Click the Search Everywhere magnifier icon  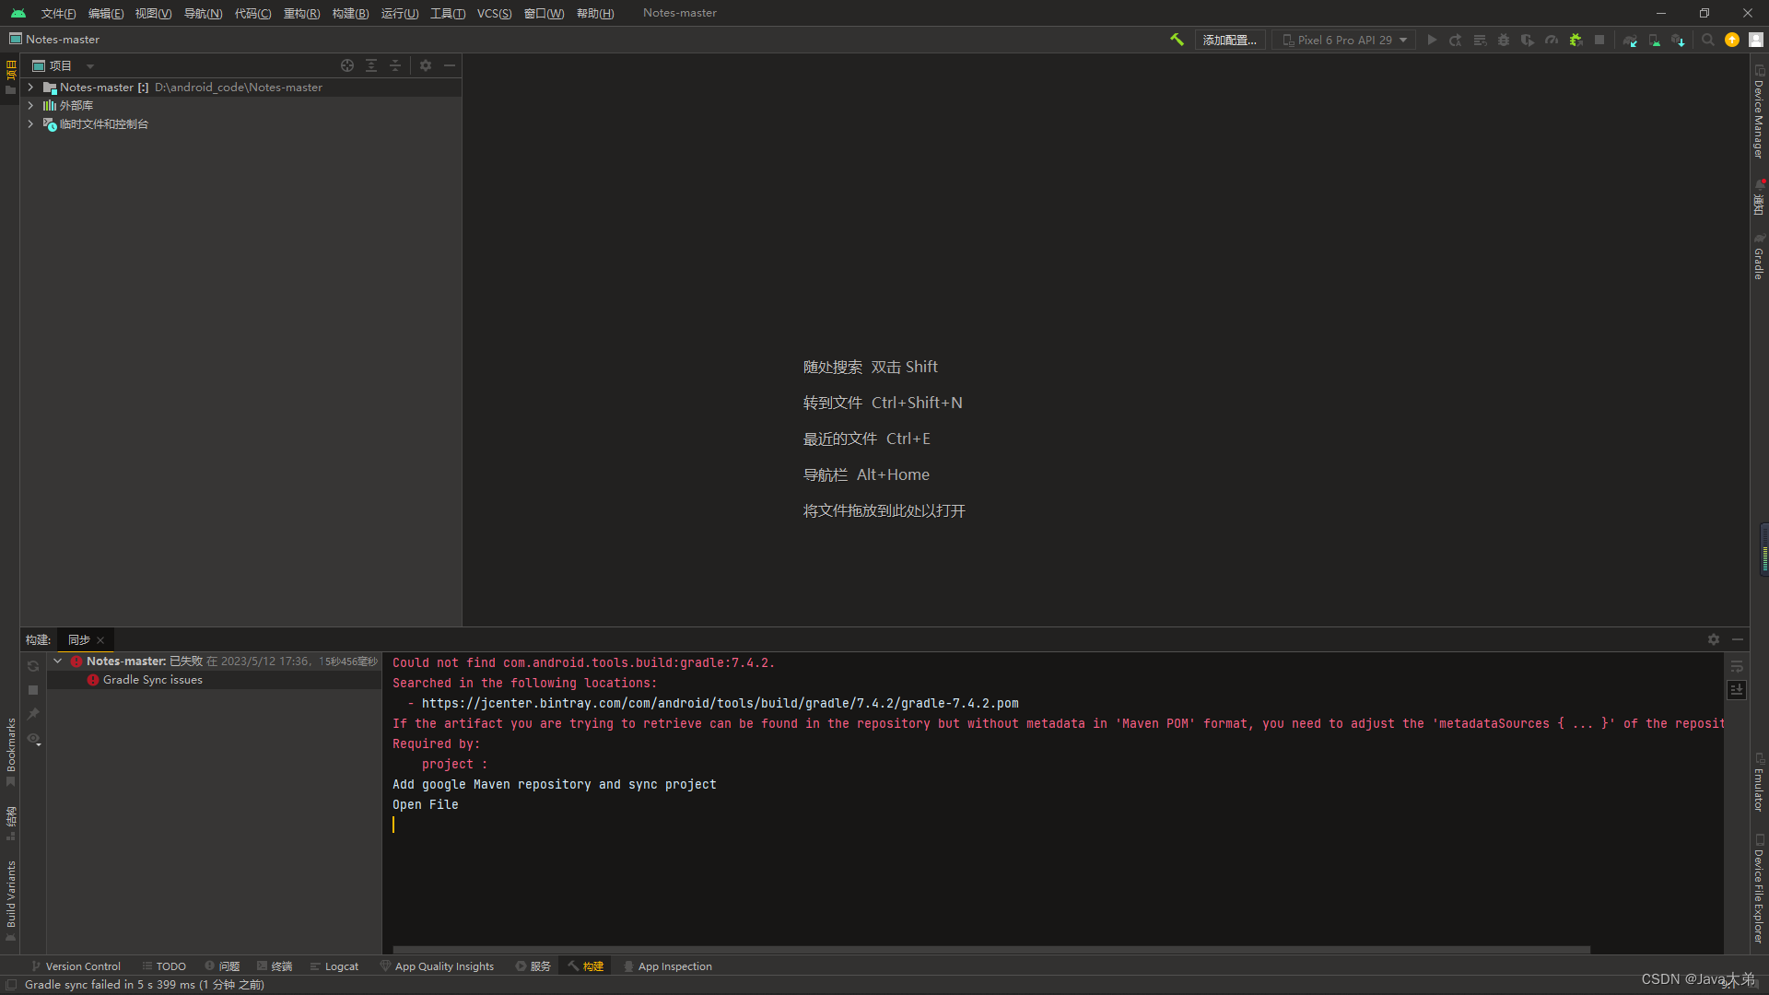click(1708, 40)
